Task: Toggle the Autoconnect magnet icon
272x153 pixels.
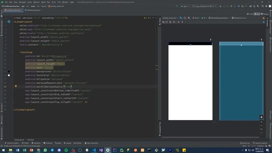Action: [x=167, y=22]
